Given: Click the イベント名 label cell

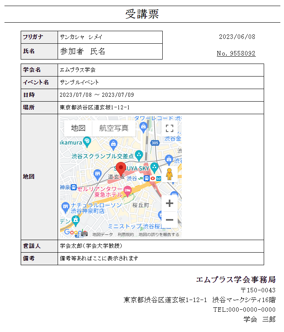Looking at the screenshot, I should pos(39,83).
